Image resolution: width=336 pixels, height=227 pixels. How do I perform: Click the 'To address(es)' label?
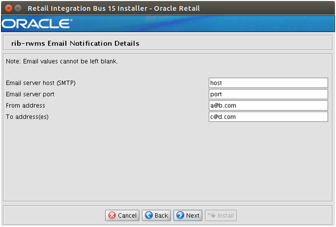pyautogui.click(x=27, y=117)
